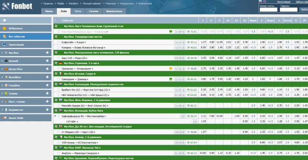The image size is (308, 160).
Task: Click green broadcast icon for Сампдория — Дженоа
Action: [171, 79]
